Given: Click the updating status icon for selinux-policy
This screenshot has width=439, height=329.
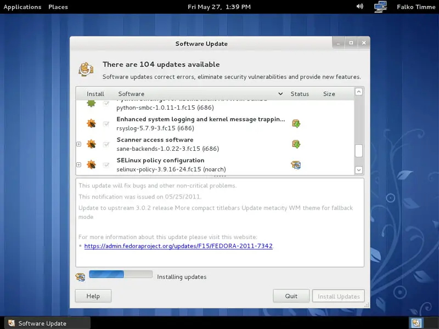Looking at the screenshot, I should [x=296, y=165].
